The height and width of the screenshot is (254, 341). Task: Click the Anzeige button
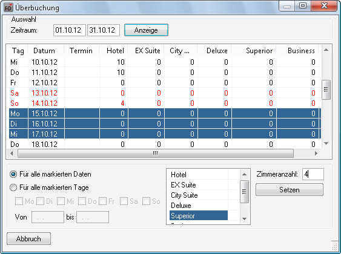tap(146, 30)
